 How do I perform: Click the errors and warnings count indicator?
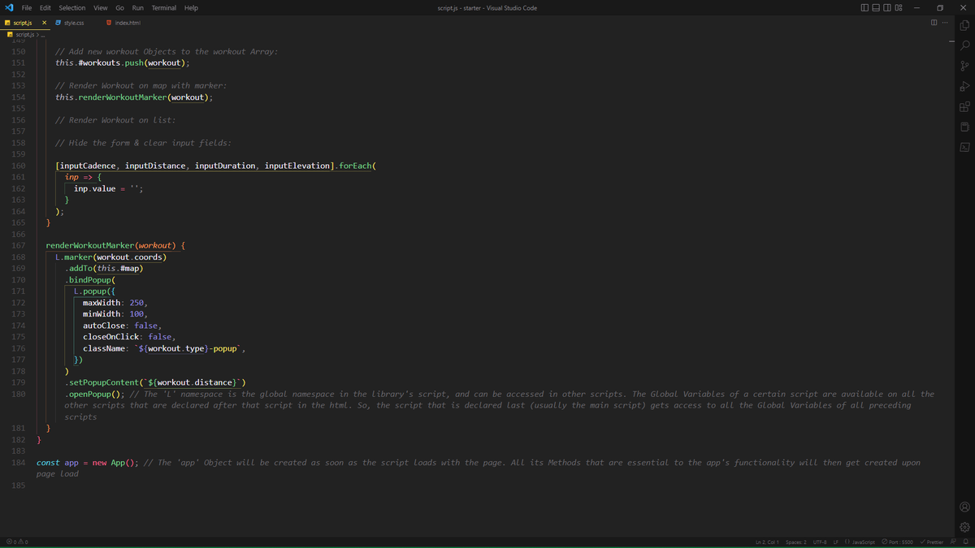pos(16,542)
